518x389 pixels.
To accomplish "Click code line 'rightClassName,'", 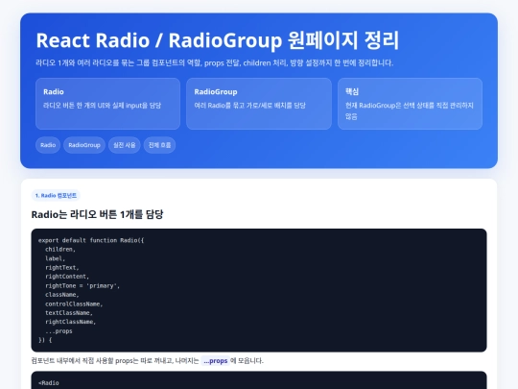I will point(71,322).
